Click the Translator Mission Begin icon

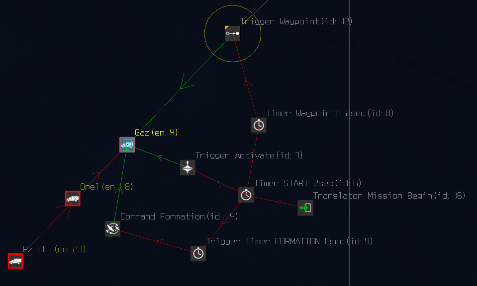(305, 208)
